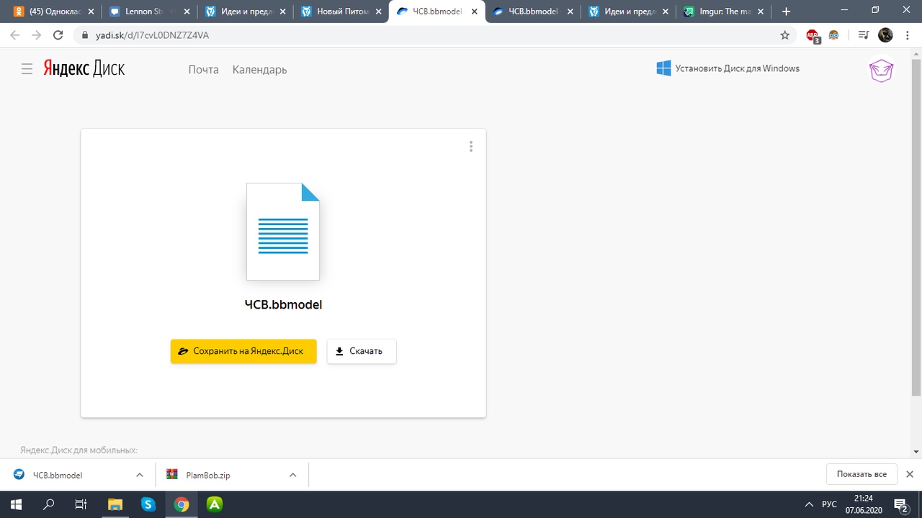Open the media control playlist icon

864,35
